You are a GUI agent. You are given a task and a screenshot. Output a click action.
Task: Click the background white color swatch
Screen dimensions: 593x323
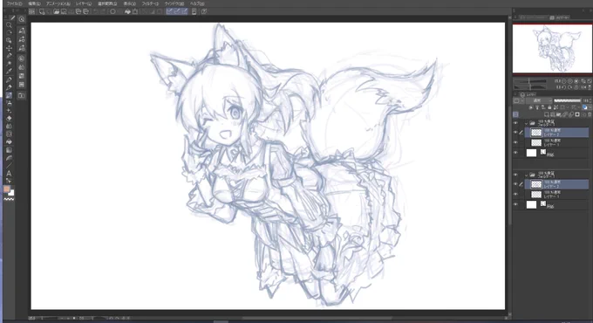click(11, 193)
